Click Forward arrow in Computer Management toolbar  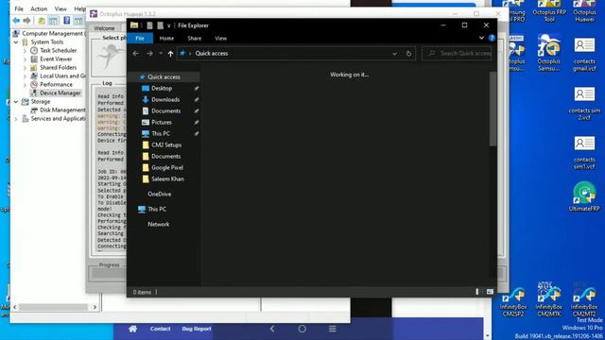27,21
